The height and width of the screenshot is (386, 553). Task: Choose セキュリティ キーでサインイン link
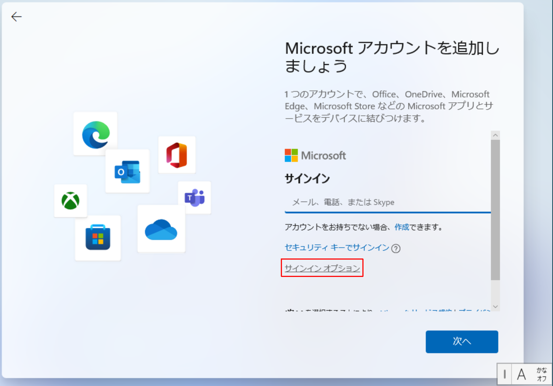[x=337, y=247]
